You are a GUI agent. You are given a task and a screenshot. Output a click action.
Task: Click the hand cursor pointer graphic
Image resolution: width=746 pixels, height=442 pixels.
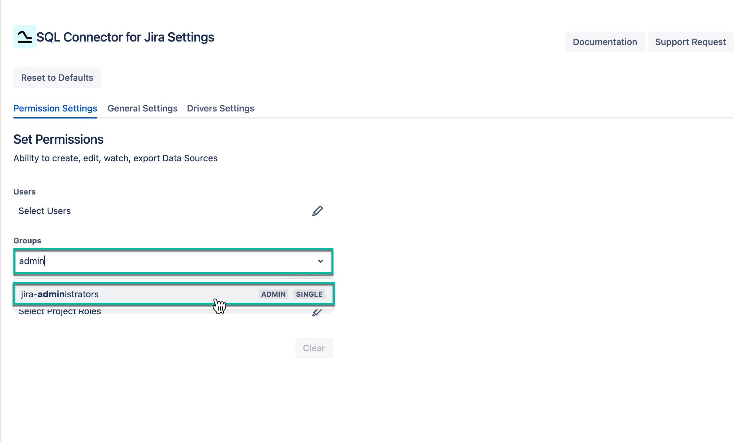219,306
